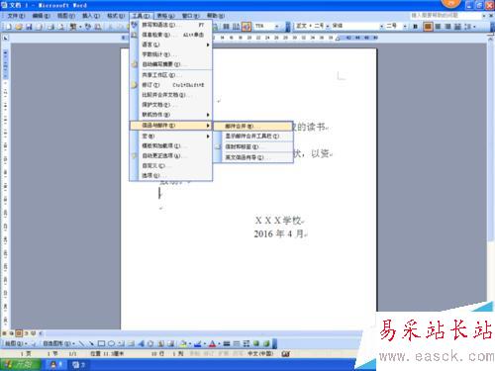
Task: Click the Dash Style icon
Action: pyautogui.click(x=237, y=343)
